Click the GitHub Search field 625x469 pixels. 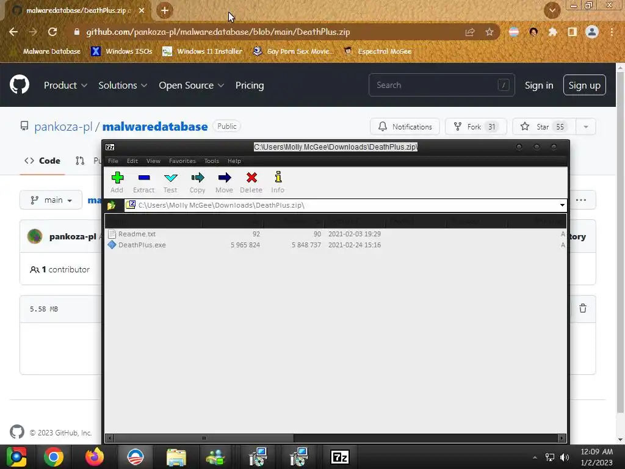[442, 85]
